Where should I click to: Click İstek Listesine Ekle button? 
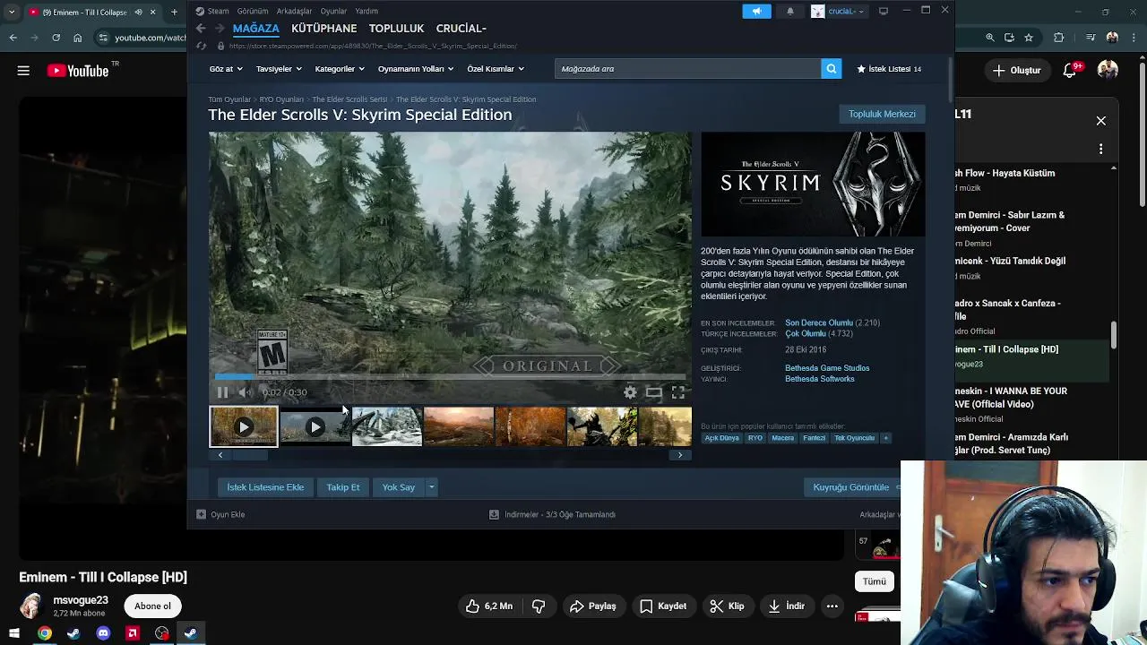tap(265, 487)
